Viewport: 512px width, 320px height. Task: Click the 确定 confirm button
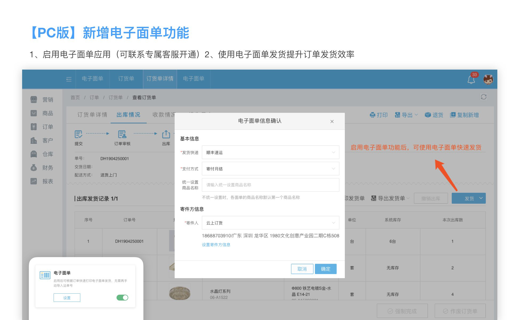(325, 269)
